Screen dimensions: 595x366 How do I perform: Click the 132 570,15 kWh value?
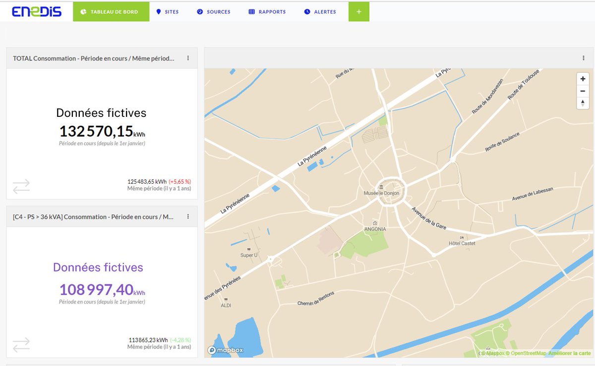102,131
